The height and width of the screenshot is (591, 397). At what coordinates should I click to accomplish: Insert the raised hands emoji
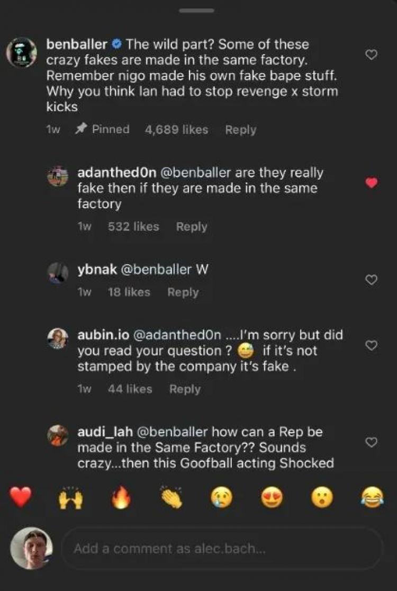pyautogui.click(x=70, y=497)
